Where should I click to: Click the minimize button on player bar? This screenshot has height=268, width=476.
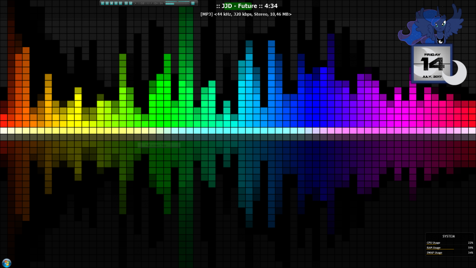pos(193,3)
